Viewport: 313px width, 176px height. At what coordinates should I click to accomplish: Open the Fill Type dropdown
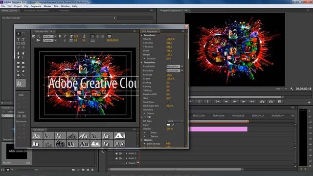coord(175,121)
